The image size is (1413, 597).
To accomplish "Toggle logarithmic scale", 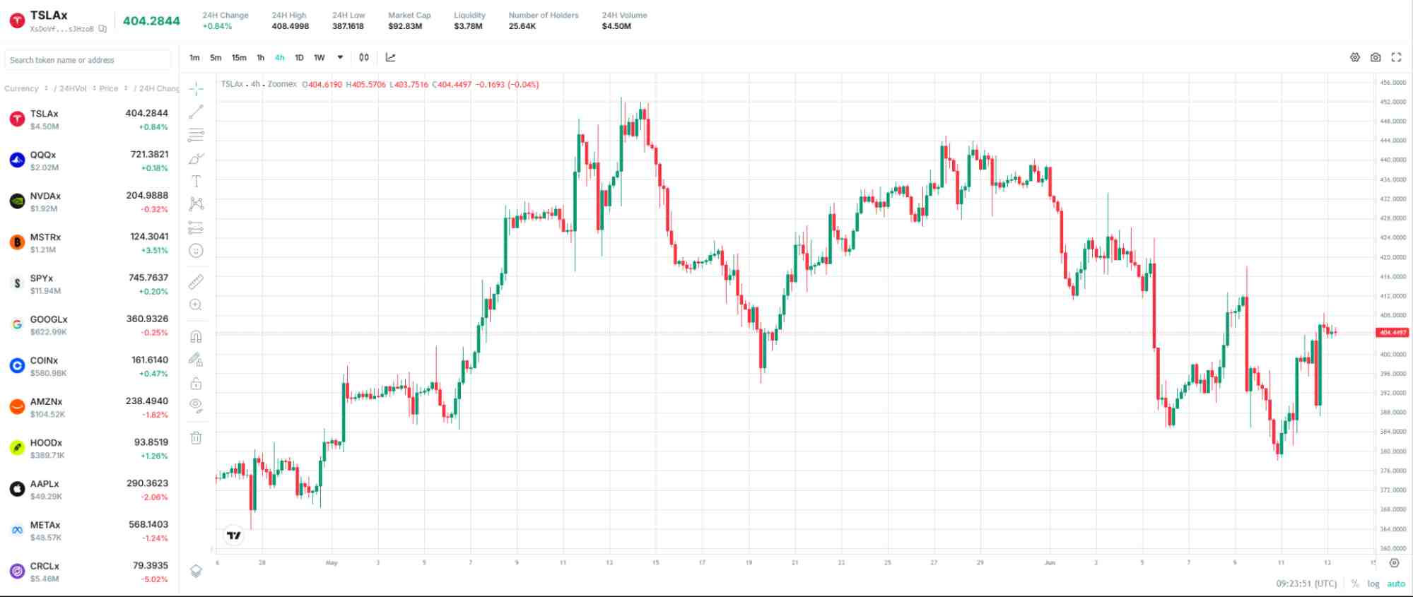I will (x=1373, y=584).
